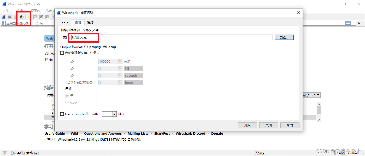Click the start capture shark fin icon
365x156 pixels.
[4, 17]
